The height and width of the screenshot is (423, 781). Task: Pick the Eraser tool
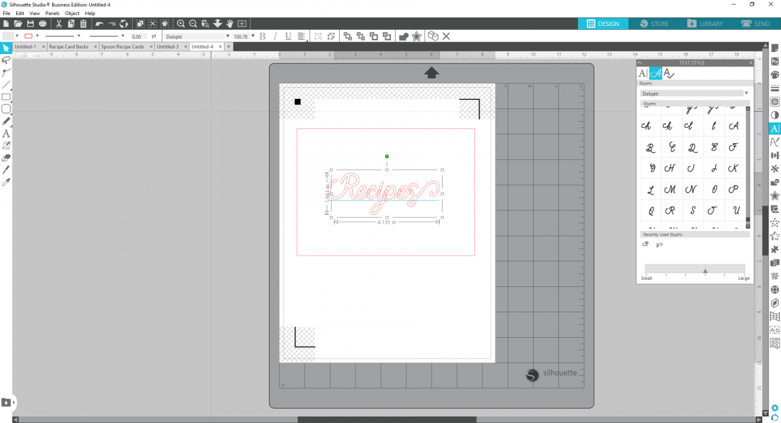click(7, 157)
